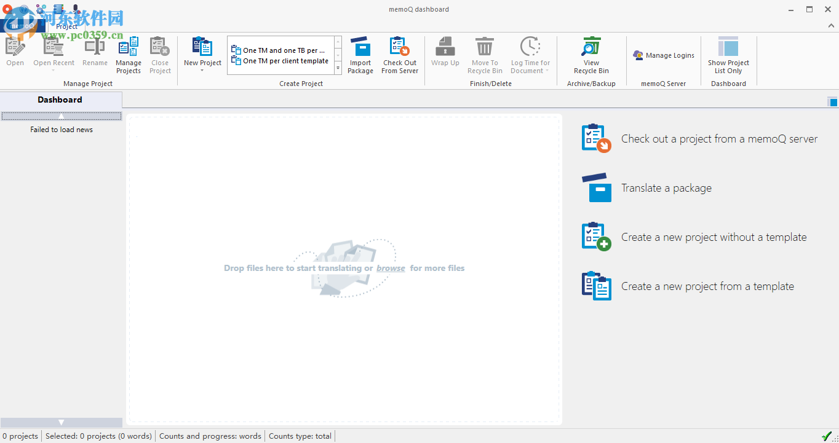Click Move To Recycle Bin
839x443 pixels.
click(485, 55)
